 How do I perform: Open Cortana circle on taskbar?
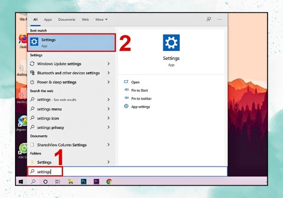(x=45, y=181)
